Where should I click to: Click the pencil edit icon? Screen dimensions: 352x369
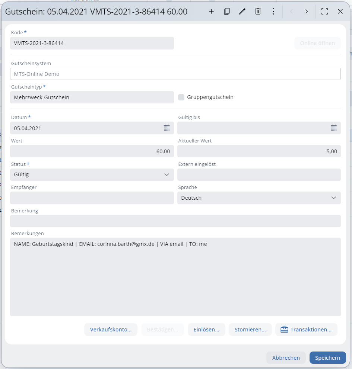point(242,12)
